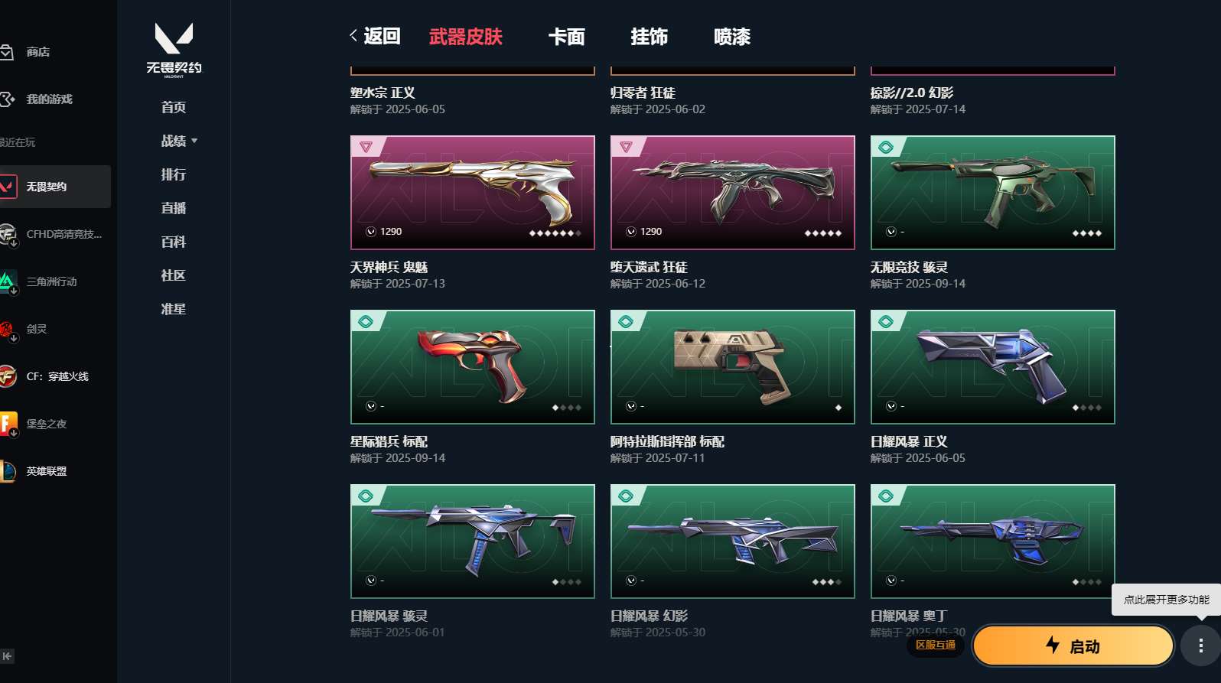The height and width of the screenshot is (683, 1221).
Task: Open the 天界神兵 鬼魅 skin thumbnail
Action: click(x=473, y=193)
